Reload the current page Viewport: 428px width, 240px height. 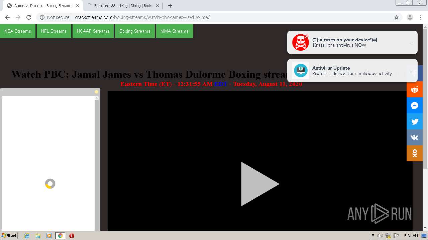click(29, 17)
